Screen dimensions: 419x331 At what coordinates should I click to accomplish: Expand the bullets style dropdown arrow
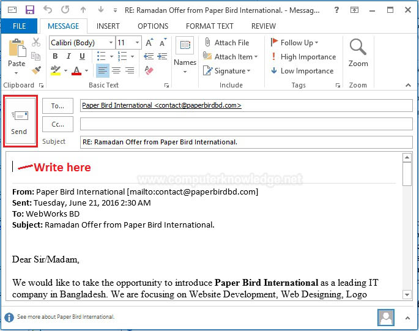coord(112,56)
